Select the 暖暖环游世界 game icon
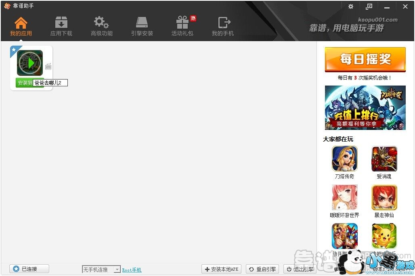Viewport: 415px width, 276px height. click(345, 197)
